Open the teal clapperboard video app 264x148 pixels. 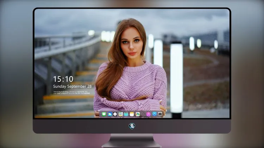[126, 114]
